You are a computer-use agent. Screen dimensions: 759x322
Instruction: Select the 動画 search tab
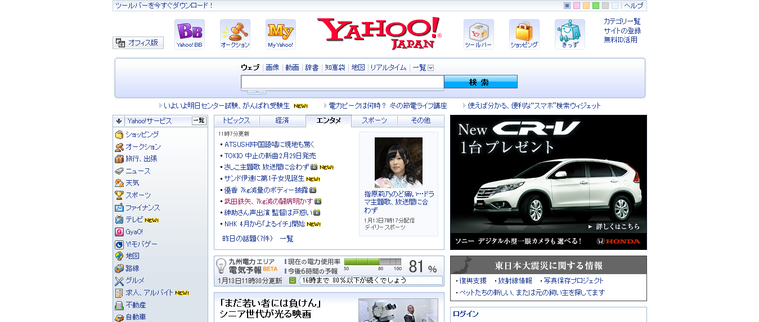(292, 68)
